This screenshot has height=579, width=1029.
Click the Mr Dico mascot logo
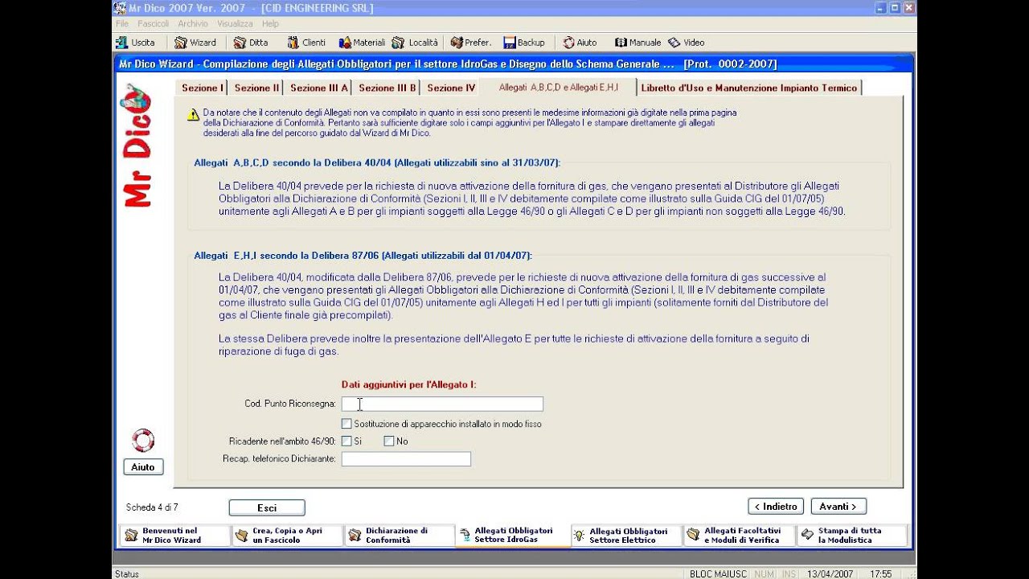[x=136, y=146]
